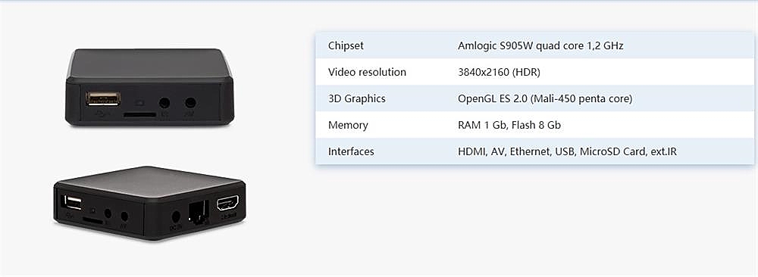Click the OpenGL ES 2.0 Mali-450 value

pyautogui.click(x=545, y=99)
